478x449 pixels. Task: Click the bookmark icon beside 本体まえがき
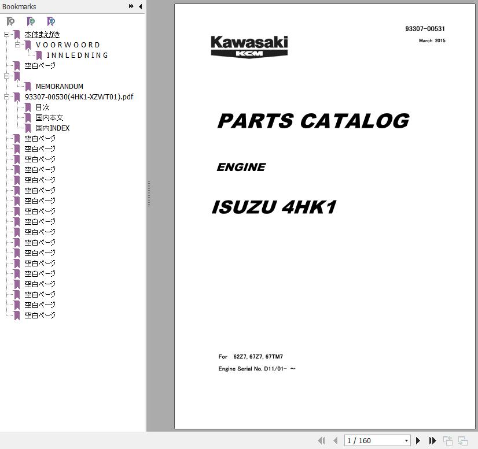(17, 35)
